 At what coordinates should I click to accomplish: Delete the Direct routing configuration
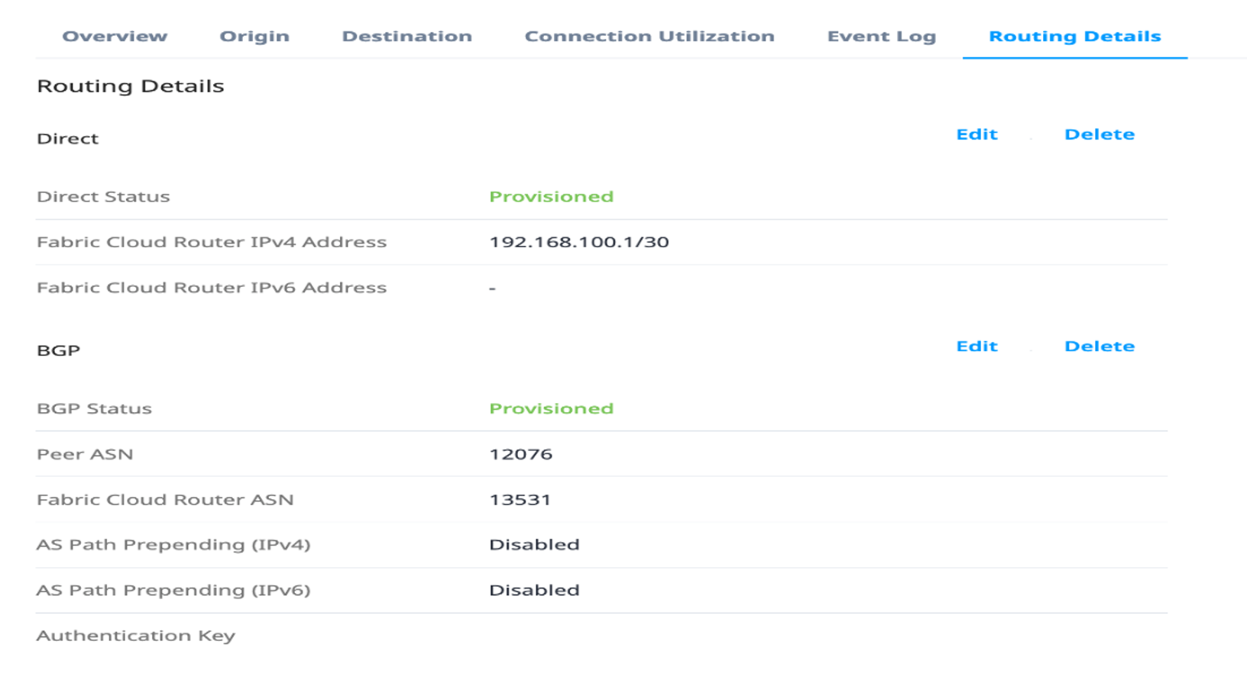pos(1099,134)
